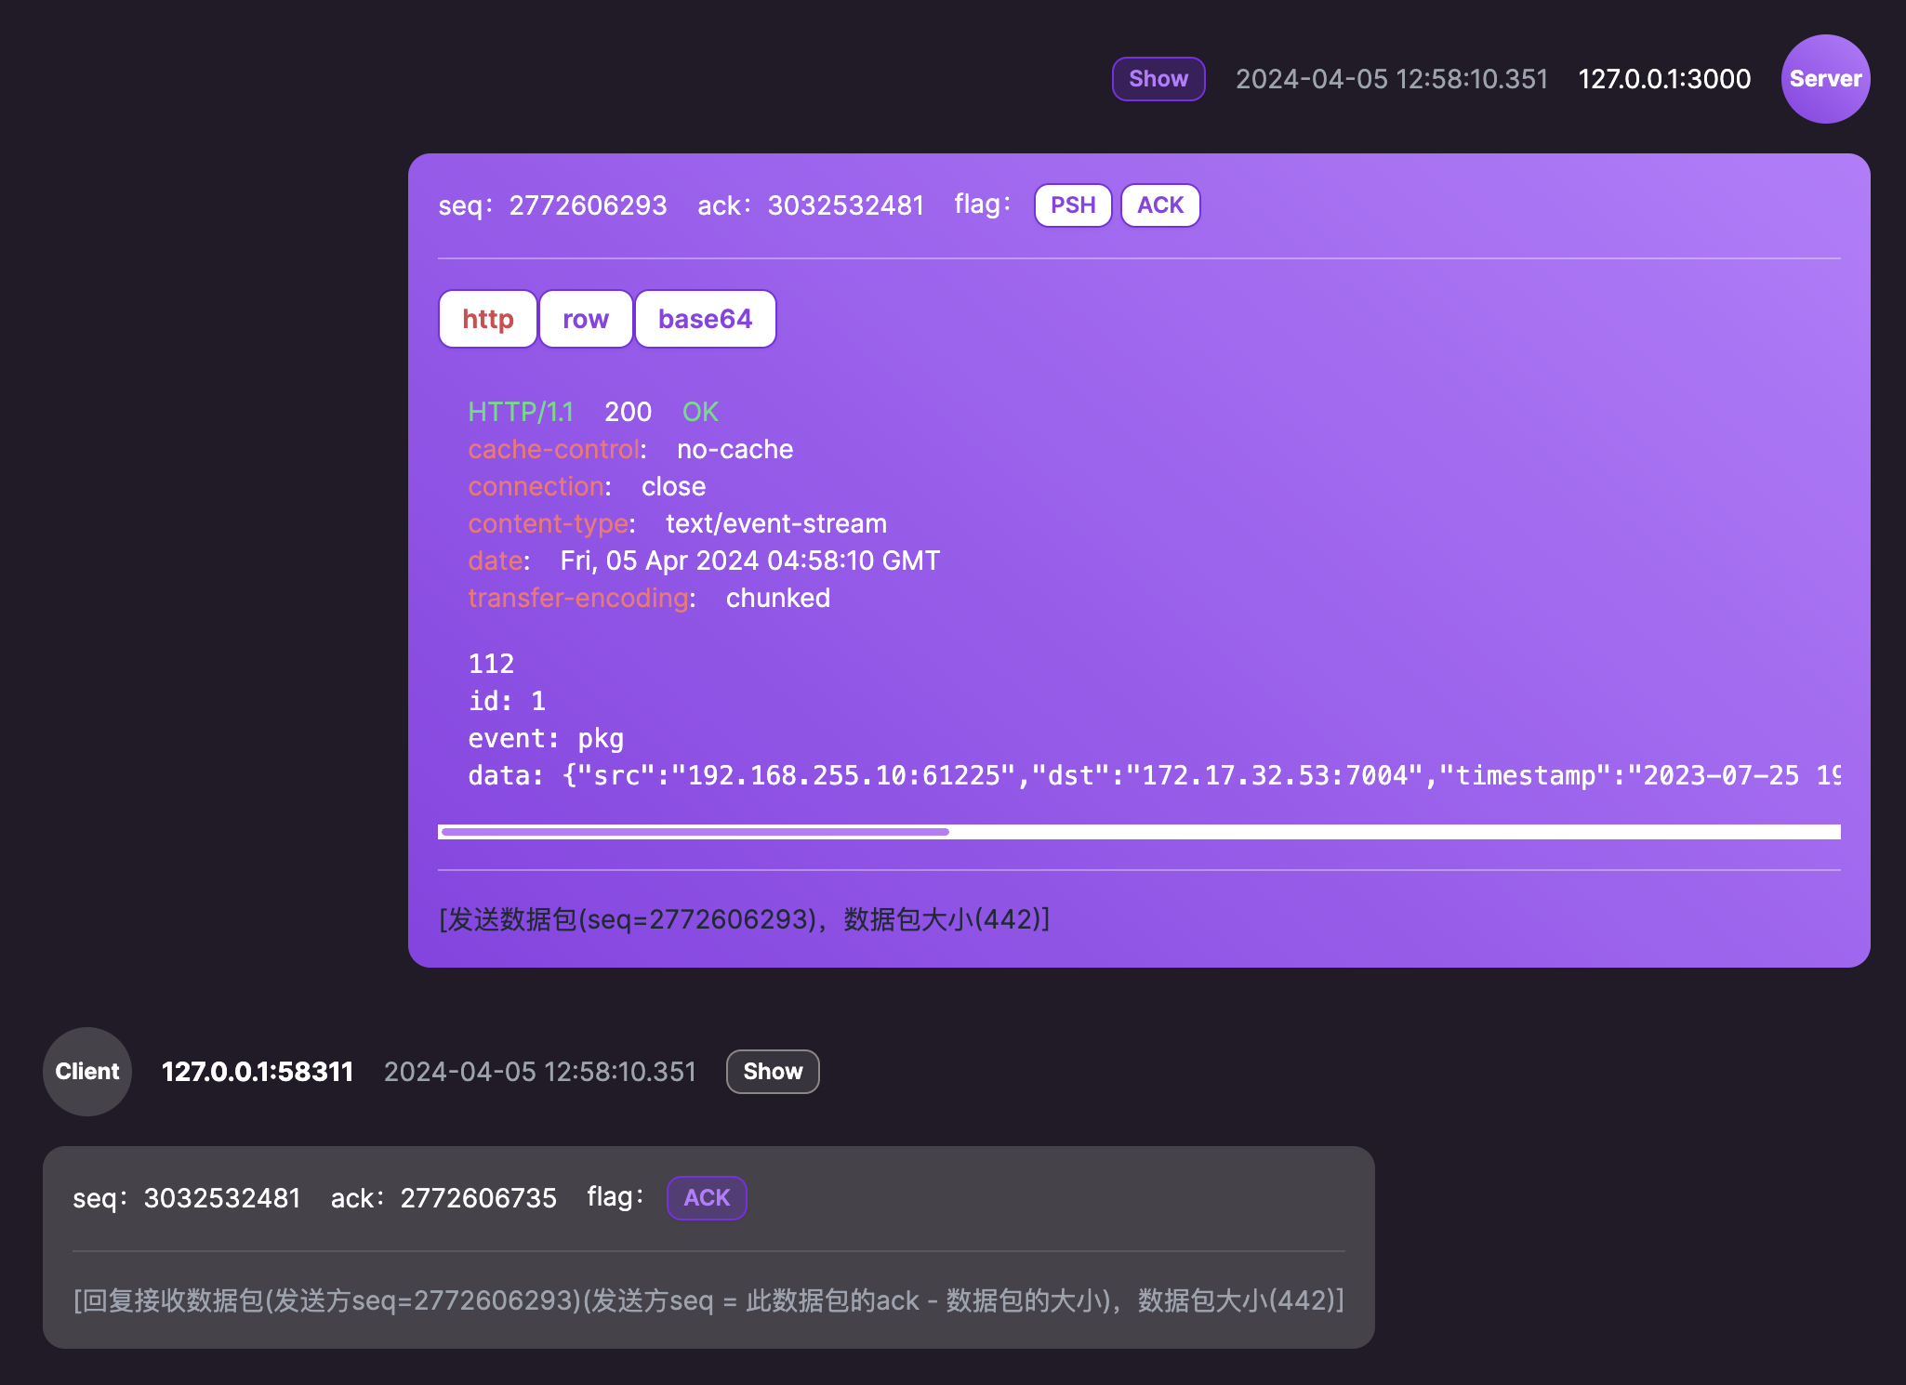Click the 'event: pkg' line
1906x1385 pixels.
point(546,738)
